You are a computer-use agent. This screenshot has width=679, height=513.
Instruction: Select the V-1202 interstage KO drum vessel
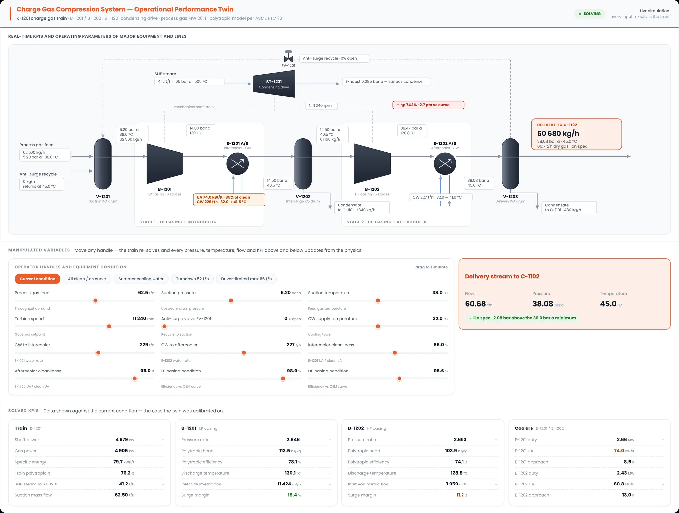point(303,164)
